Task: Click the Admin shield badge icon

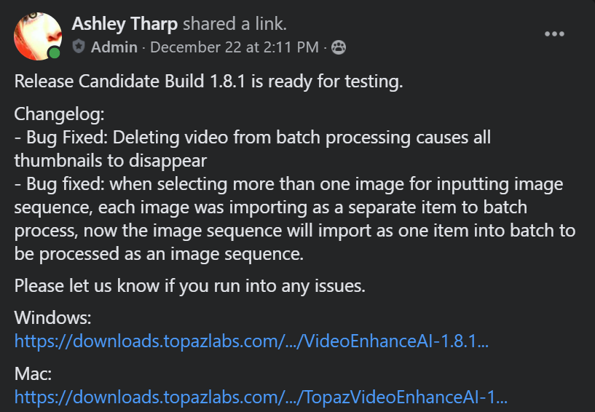Action: [79, 47]
